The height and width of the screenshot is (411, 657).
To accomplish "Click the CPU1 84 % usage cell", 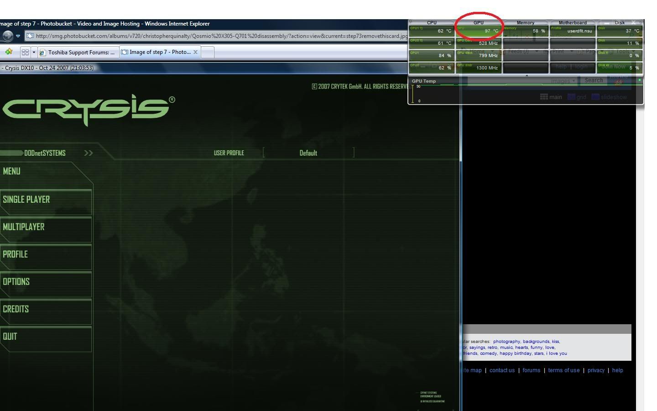I will click(432, 56).
